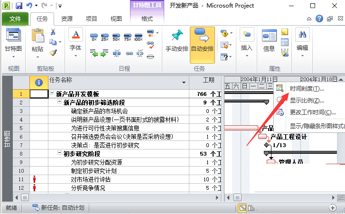Split the task icon
Viewport: 345px width, 214px height.
[x=117, y=53]
